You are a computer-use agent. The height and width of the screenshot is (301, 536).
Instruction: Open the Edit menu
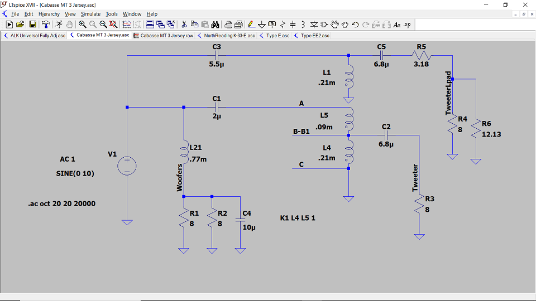pos(28,14)
